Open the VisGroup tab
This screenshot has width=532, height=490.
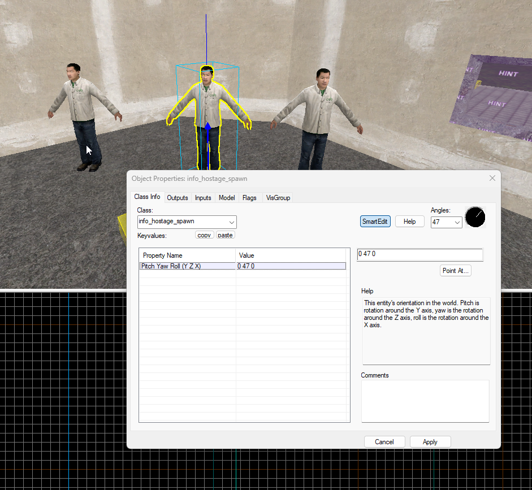[278, 198]
